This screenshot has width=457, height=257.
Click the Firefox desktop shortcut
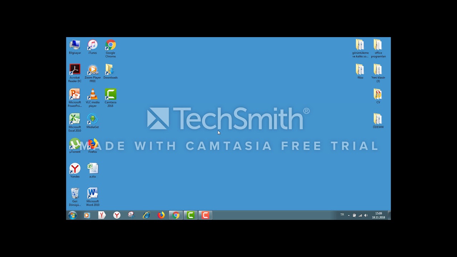click(92, 146)
